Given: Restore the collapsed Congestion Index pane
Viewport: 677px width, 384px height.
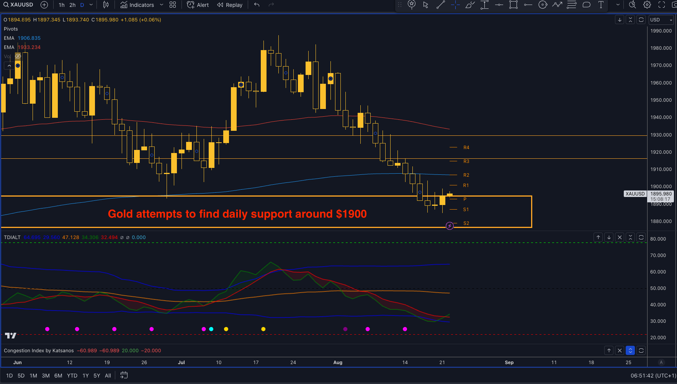Looking at the screenshot, I should tap(630, 350).
